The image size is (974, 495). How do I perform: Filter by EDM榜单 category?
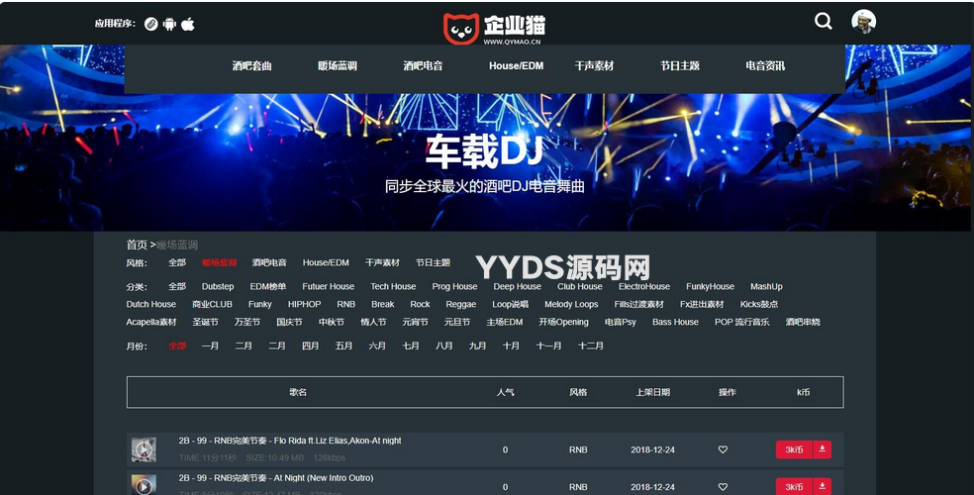tap(268, 286)
